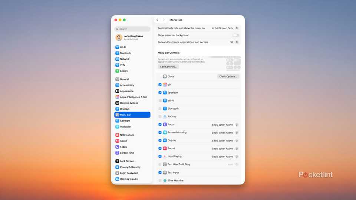Go forward with the right chevron button

(164, 20)
